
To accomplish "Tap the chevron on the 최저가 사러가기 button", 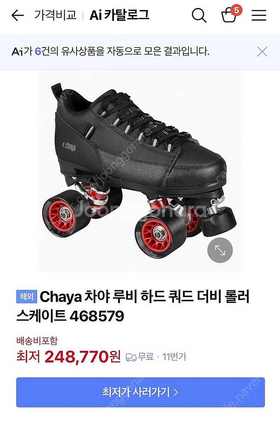I will point(176,392).
